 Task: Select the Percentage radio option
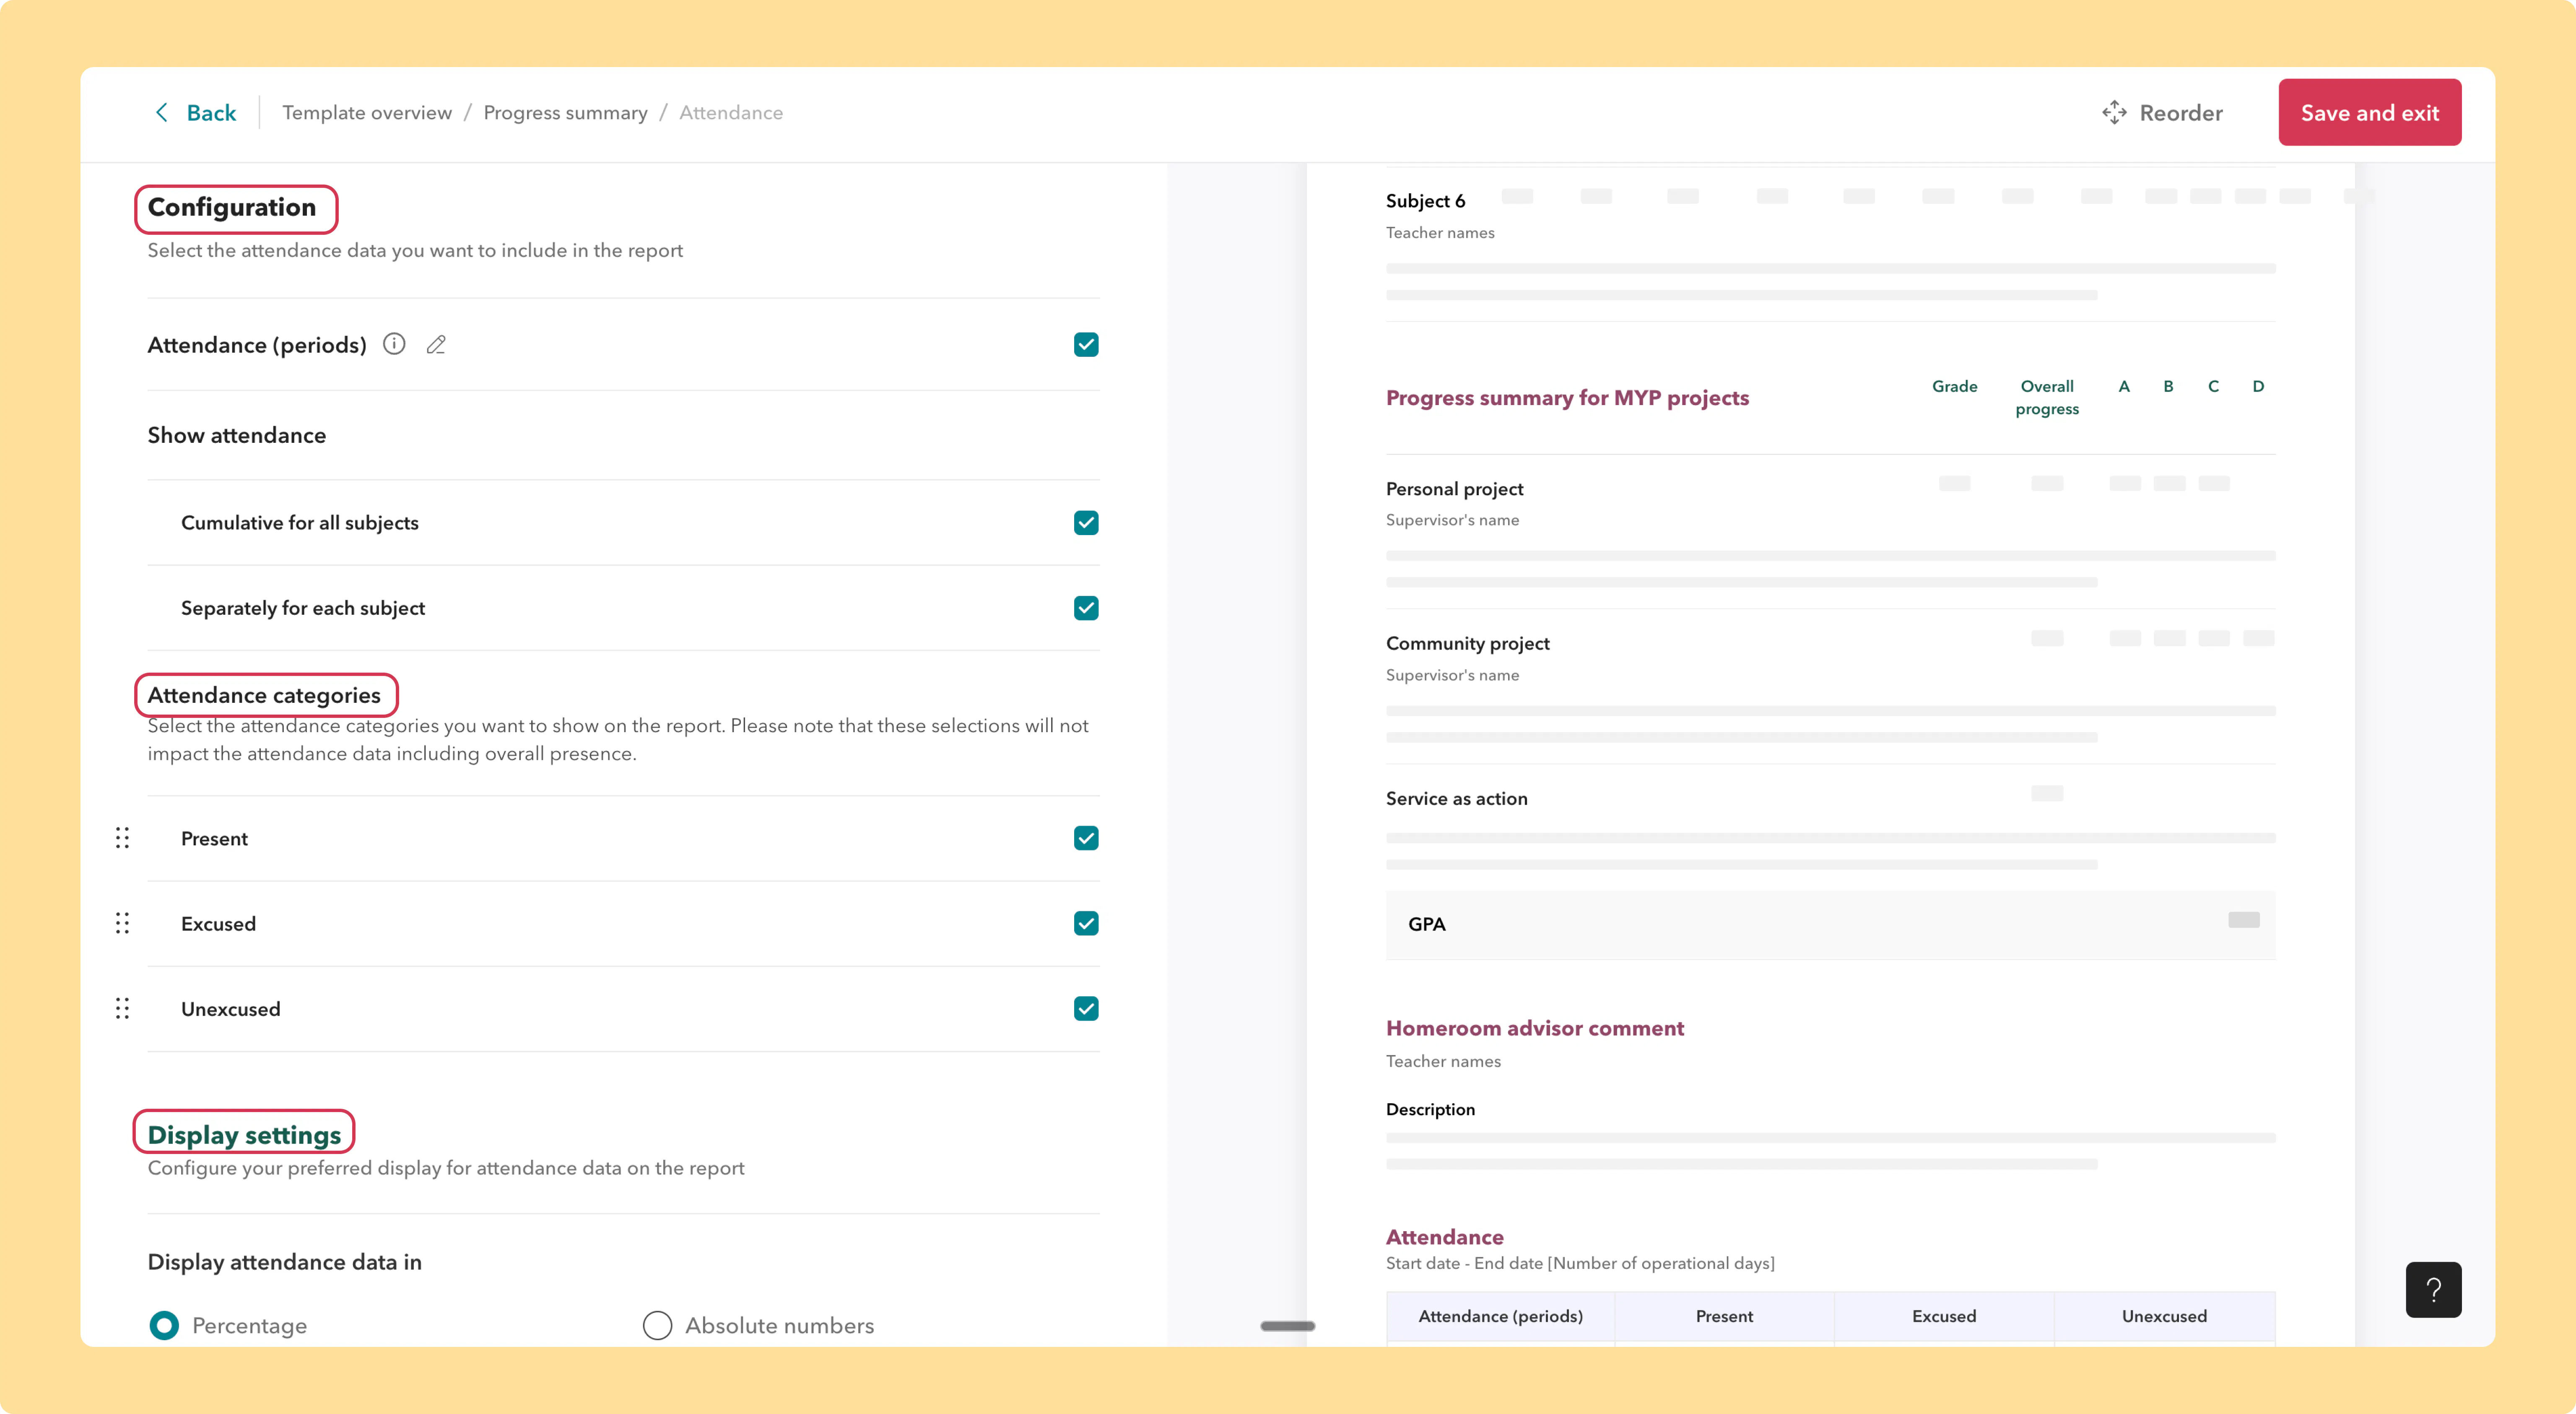[164, 1325]
